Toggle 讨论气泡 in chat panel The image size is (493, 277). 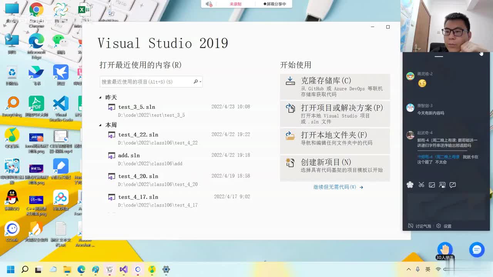pos(419,226)
